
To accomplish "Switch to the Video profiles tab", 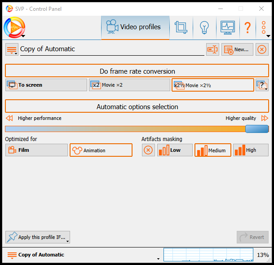I will [135, 27].
